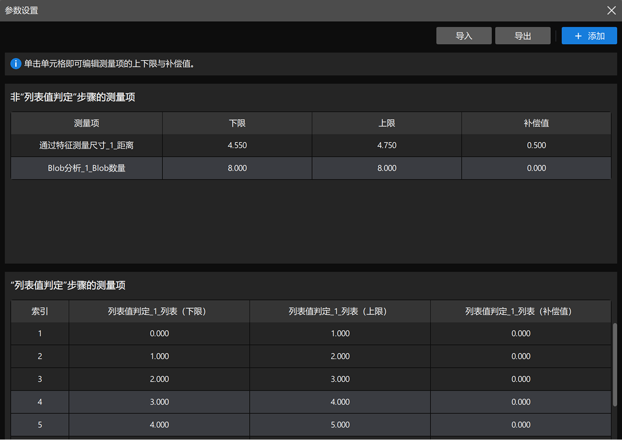Edit upper limit of Blob分析_1_Blob数量
The height and width of the screenshot is (440, 622).
point(386,168)
